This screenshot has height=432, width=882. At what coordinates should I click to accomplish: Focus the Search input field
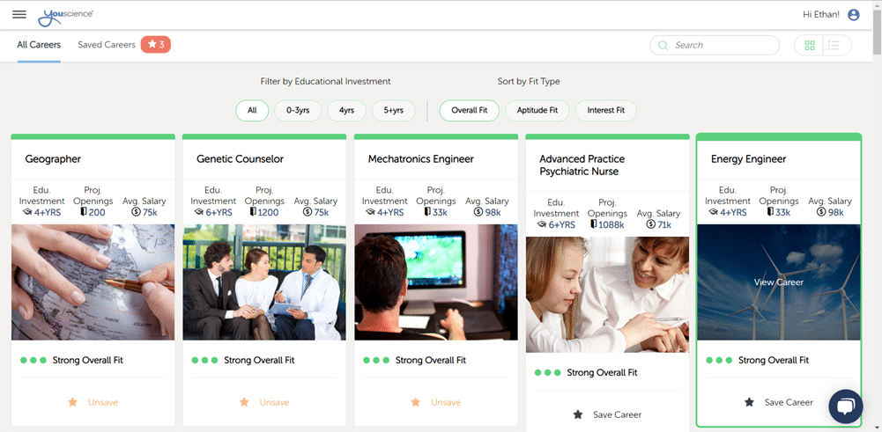715,46
